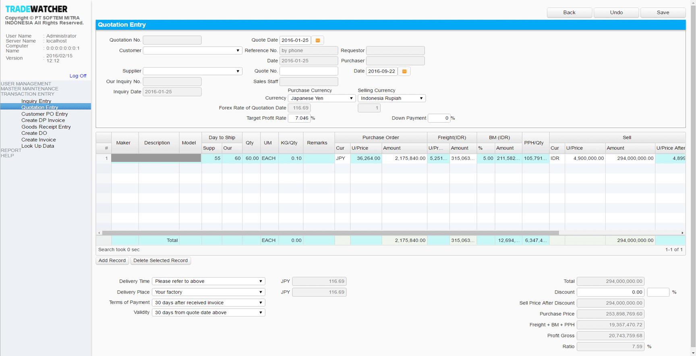
Task: Click the Qty cell 60.00
Action: pyautogui.click(x=251, y=158)
